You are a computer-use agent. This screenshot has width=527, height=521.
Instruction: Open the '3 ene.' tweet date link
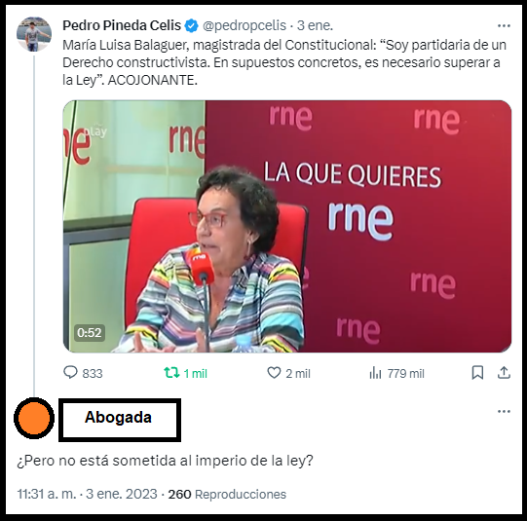[x=315, y=25]
